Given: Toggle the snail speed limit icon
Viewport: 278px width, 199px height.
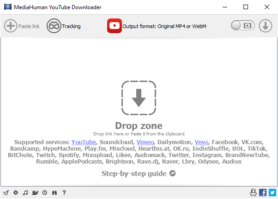Looking at the screenshot, I should pos(35,193).
